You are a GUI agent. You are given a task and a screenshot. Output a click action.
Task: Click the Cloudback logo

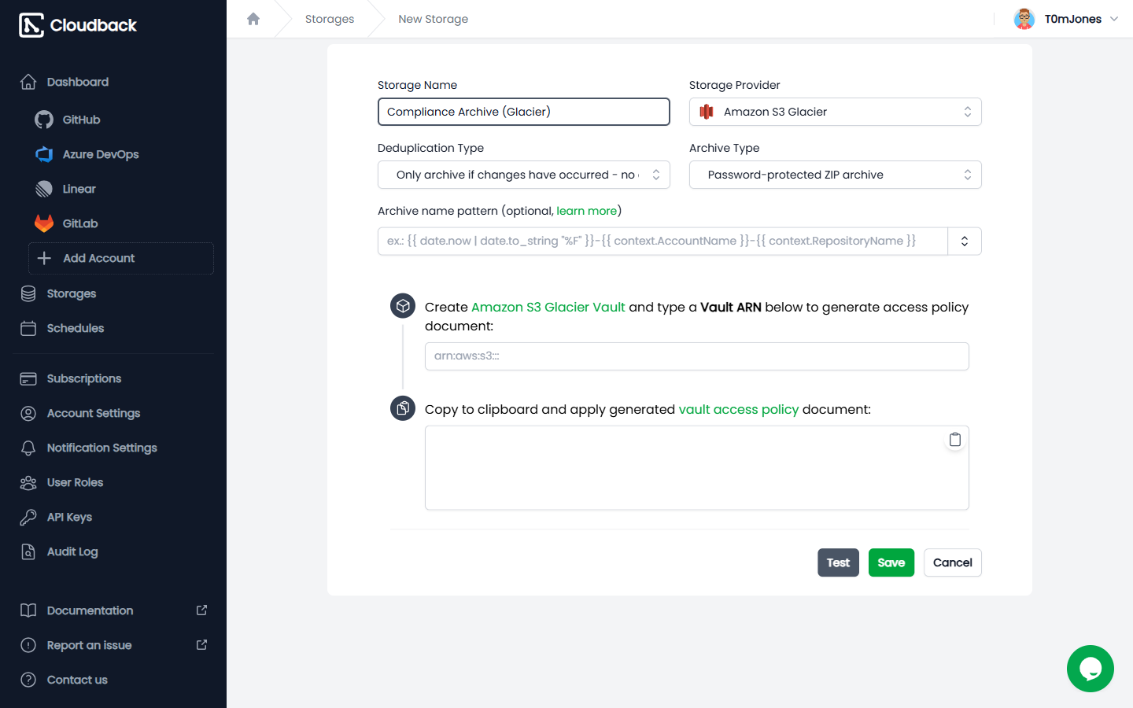point(78,25)
